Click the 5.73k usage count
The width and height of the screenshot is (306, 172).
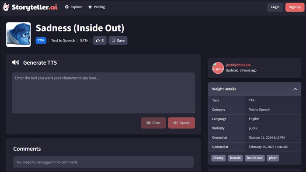coord(84,41)
